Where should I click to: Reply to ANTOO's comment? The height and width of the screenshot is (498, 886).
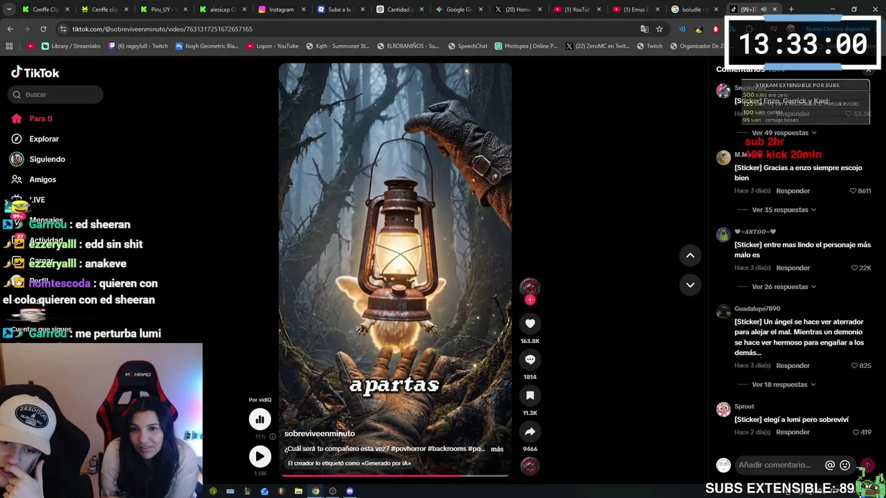[793, 268]
